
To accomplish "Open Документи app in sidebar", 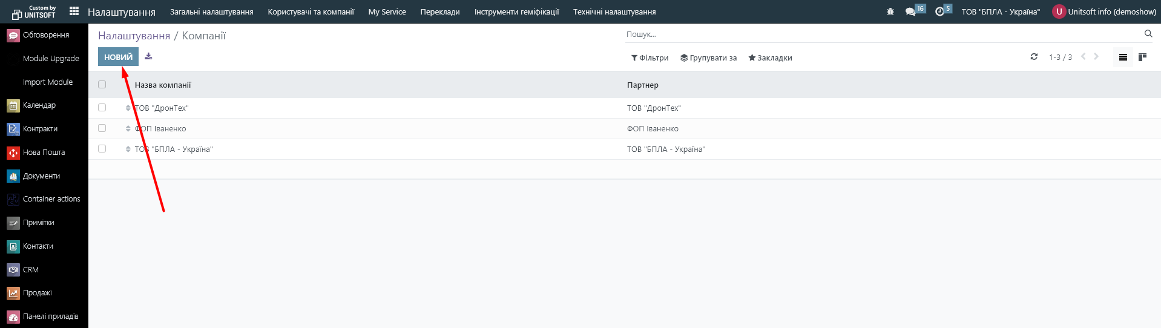I will [44, 176].
